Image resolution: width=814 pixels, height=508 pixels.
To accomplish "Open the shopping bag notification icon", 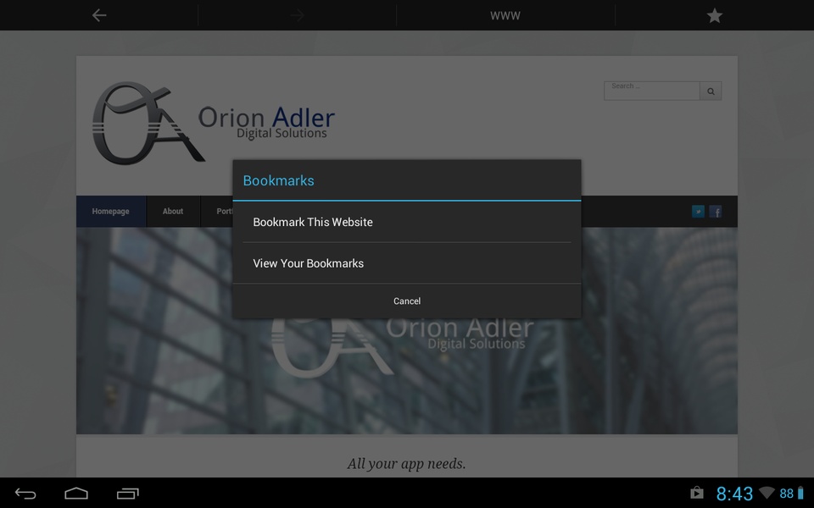I will pyautogui.click(x=697, y=493).
